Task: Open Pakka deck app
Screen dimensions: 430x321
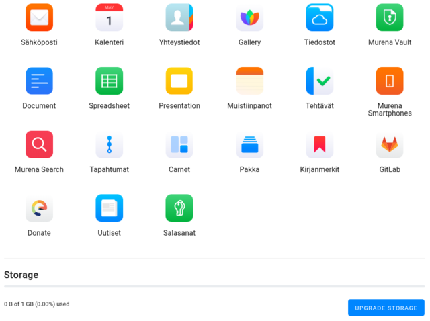Action: click(x=249, y=144)
